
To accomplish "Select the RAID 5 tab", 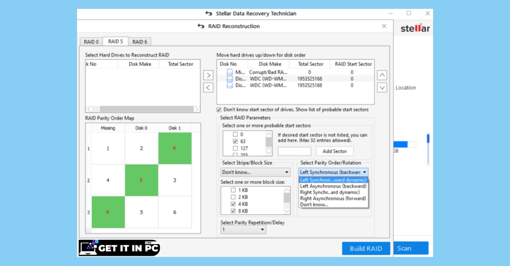I will 116,41.
